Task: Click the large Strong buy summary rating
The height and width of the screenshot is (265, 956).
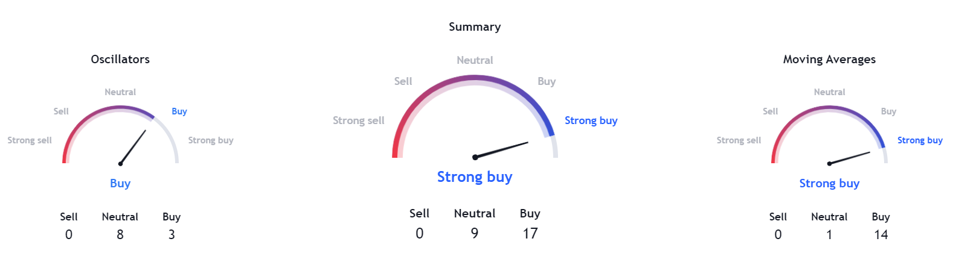Action: point(475,177)
